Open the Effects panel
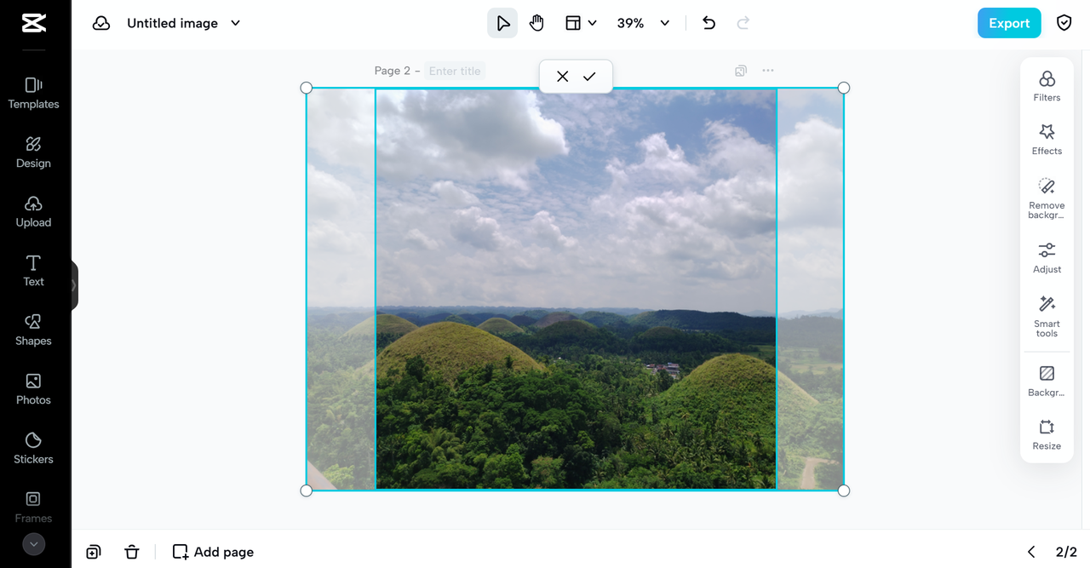This screenshot has width=1090, height=568. click(1047, 140)
